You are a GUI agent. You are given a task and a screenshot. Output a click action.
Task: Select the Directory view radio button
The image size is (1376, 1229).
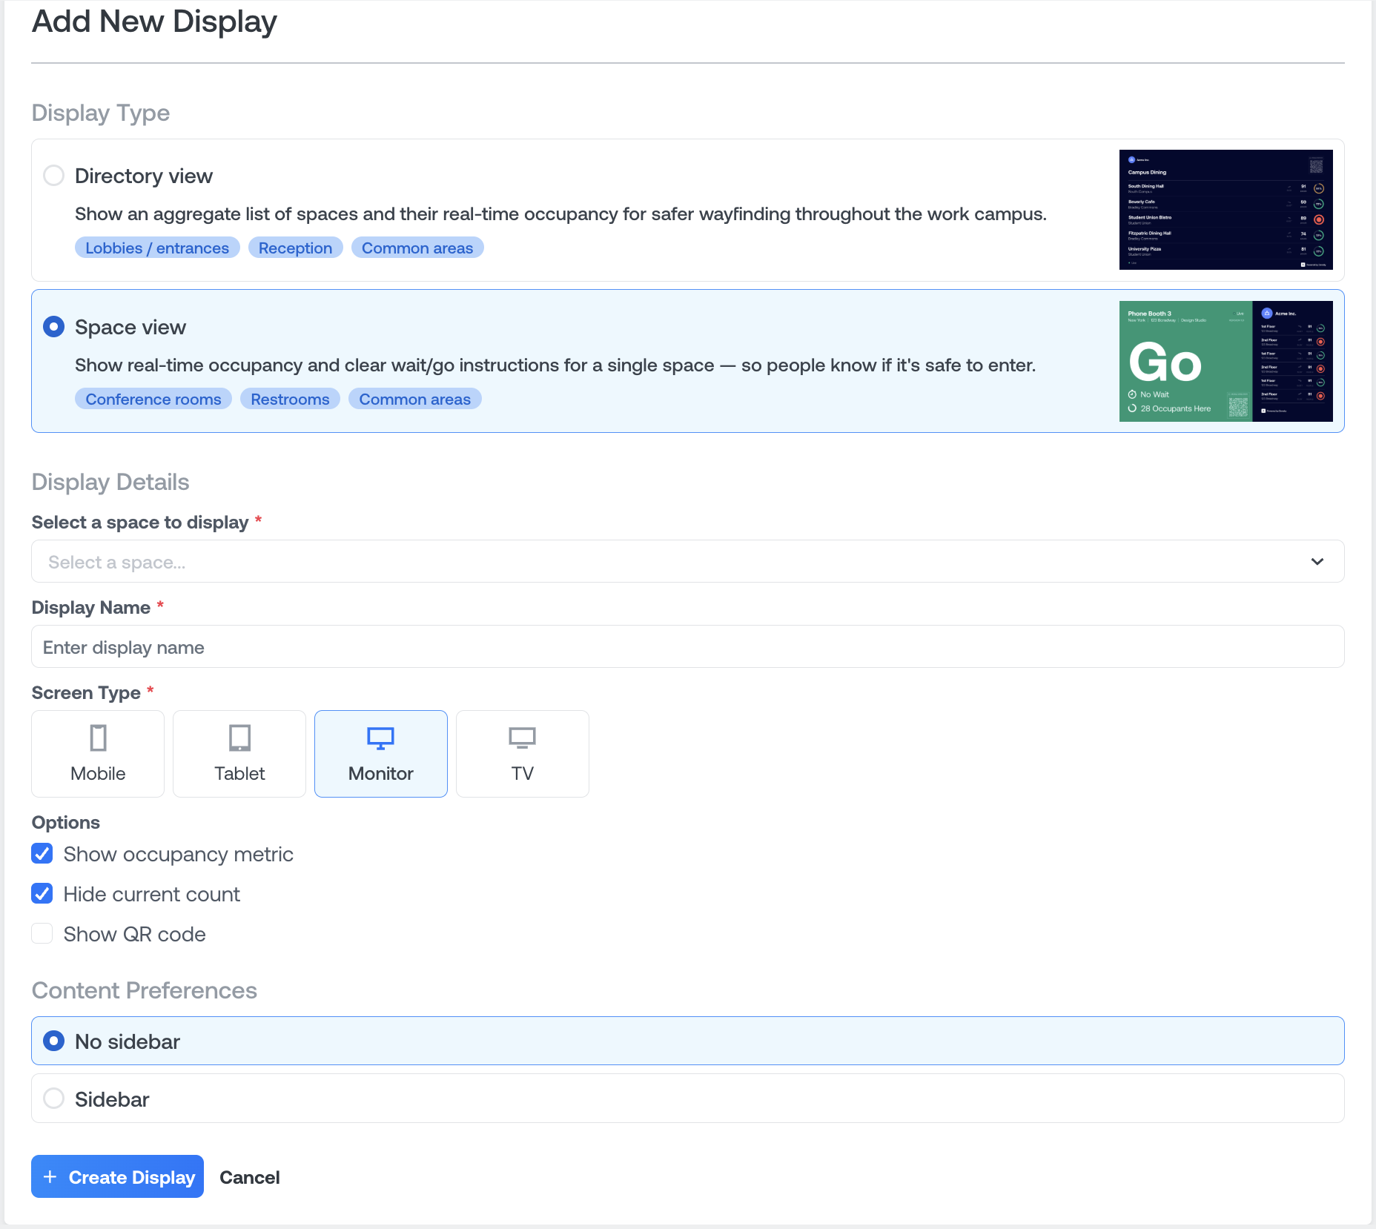(53, 176)
